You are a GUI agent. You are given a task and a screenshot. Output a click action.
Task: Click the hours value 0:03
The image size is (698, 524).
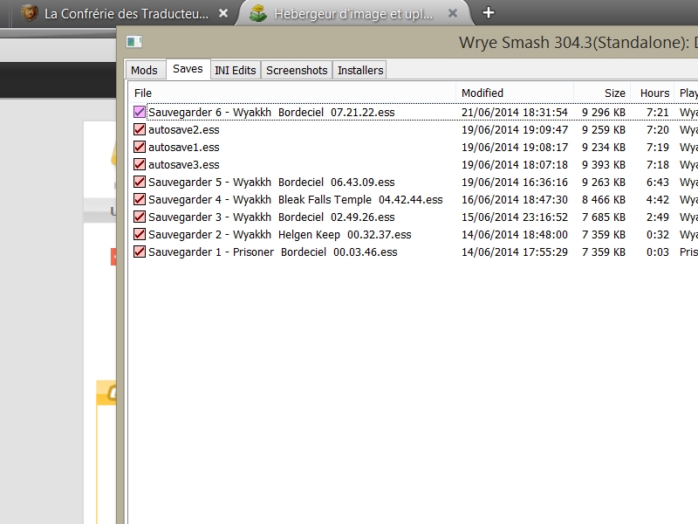(x=658, y=252)
